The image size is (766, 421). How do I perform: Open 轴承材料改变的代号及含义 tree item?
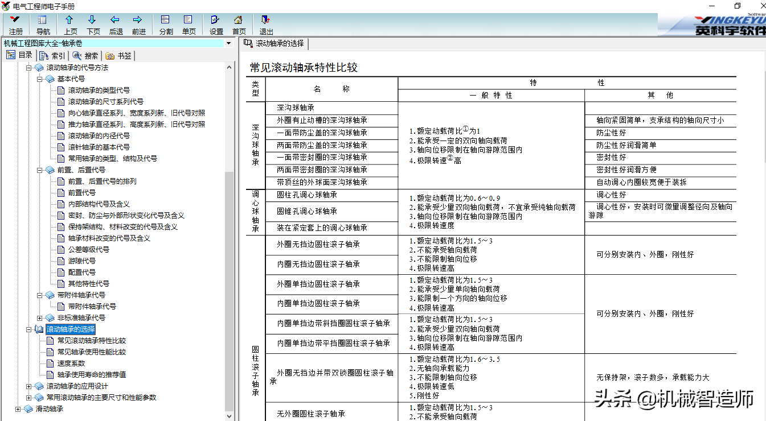(x=109, y=238)
